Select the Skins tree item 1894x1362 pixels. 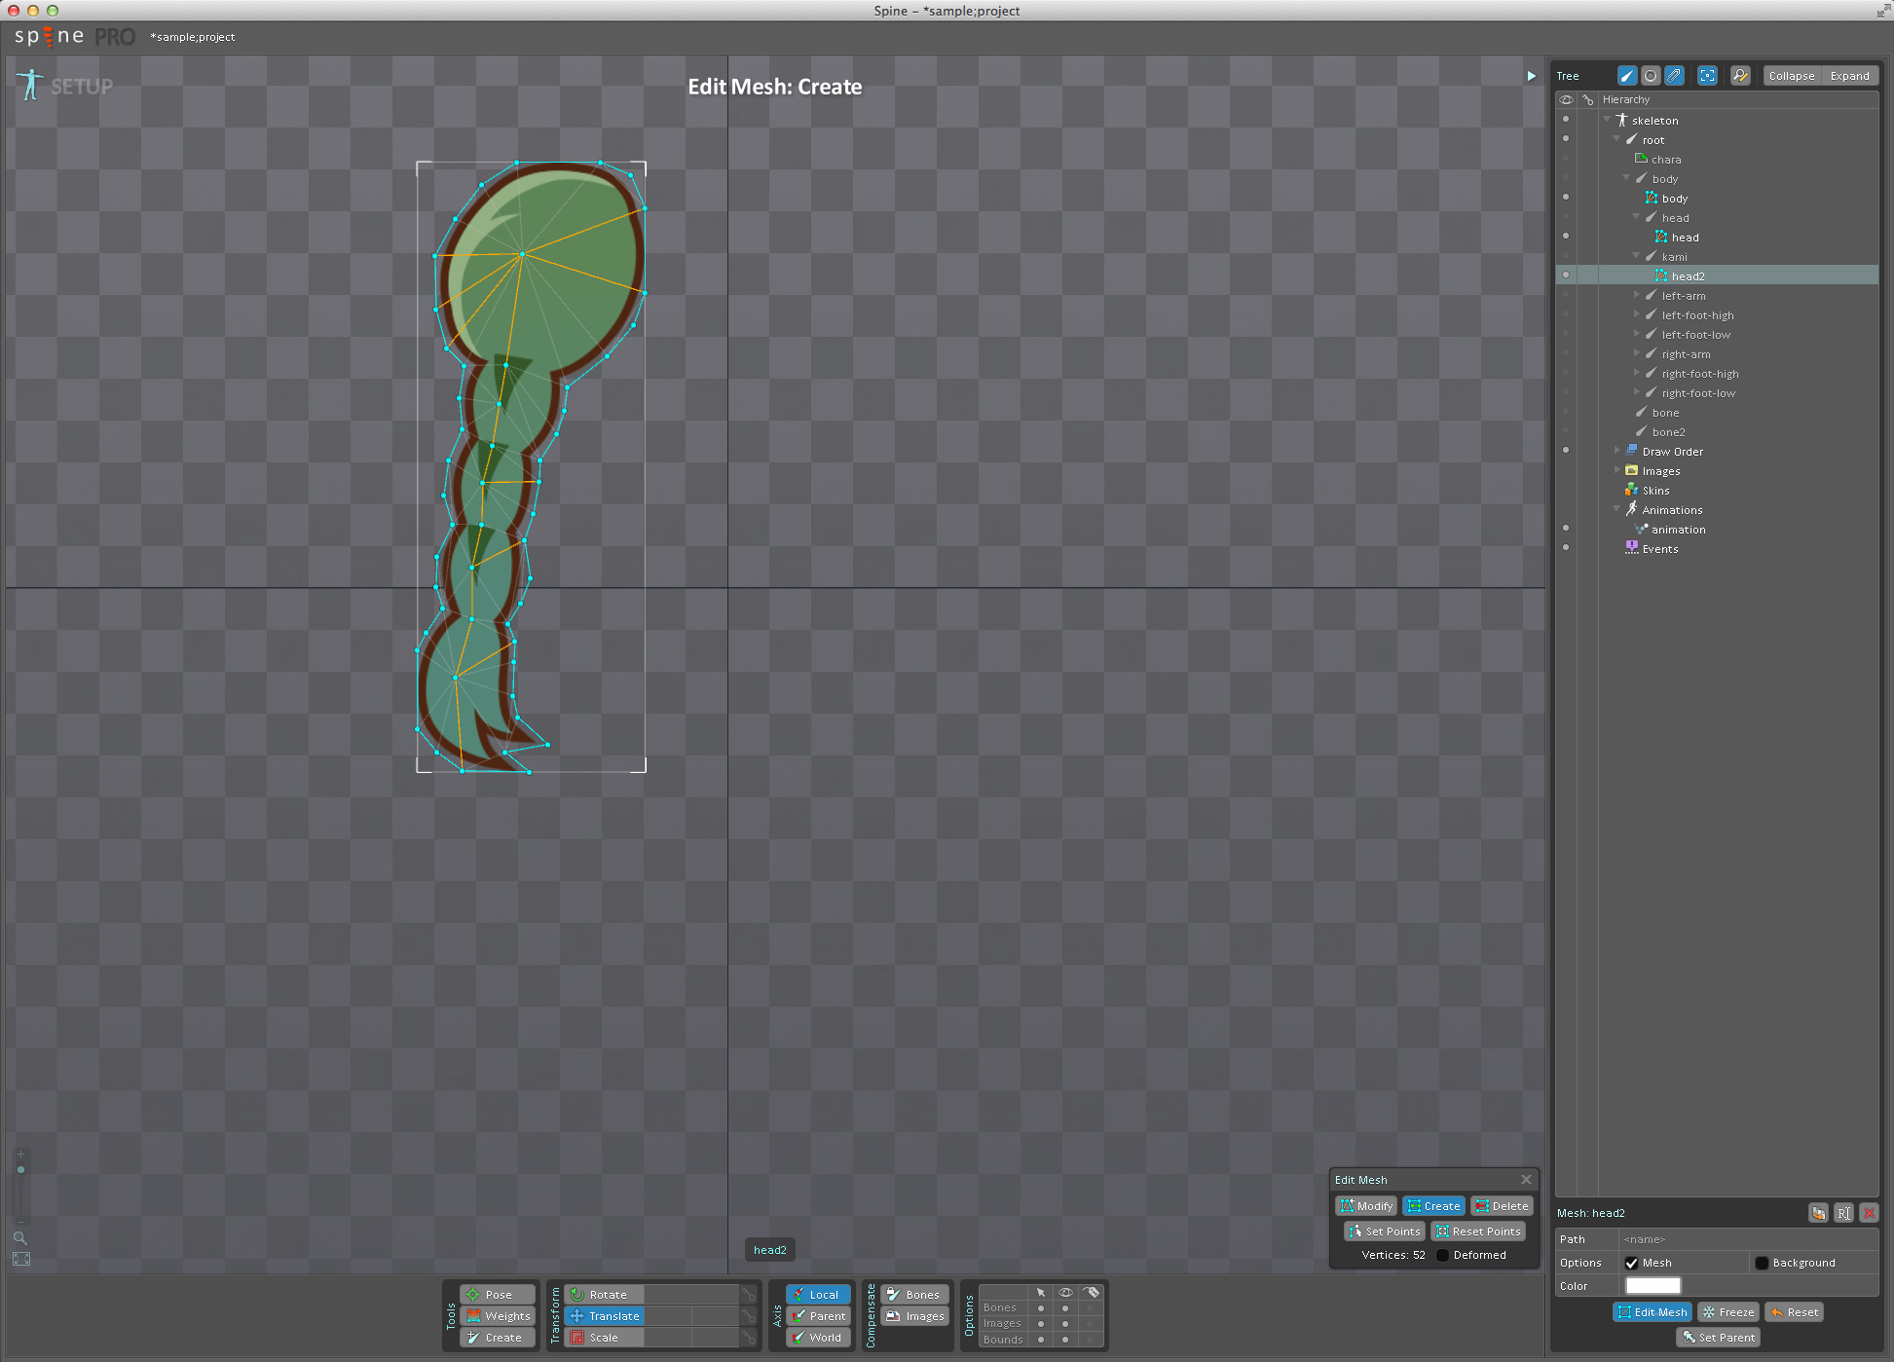coord(1655,491)
